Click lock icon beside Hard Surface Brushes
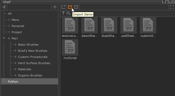 click(x=15, y=63)
